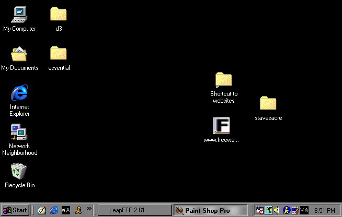Screen dimensions: 342x217
Task: Select the www.freewe... shortcut icon
Action: click(221, 126)
